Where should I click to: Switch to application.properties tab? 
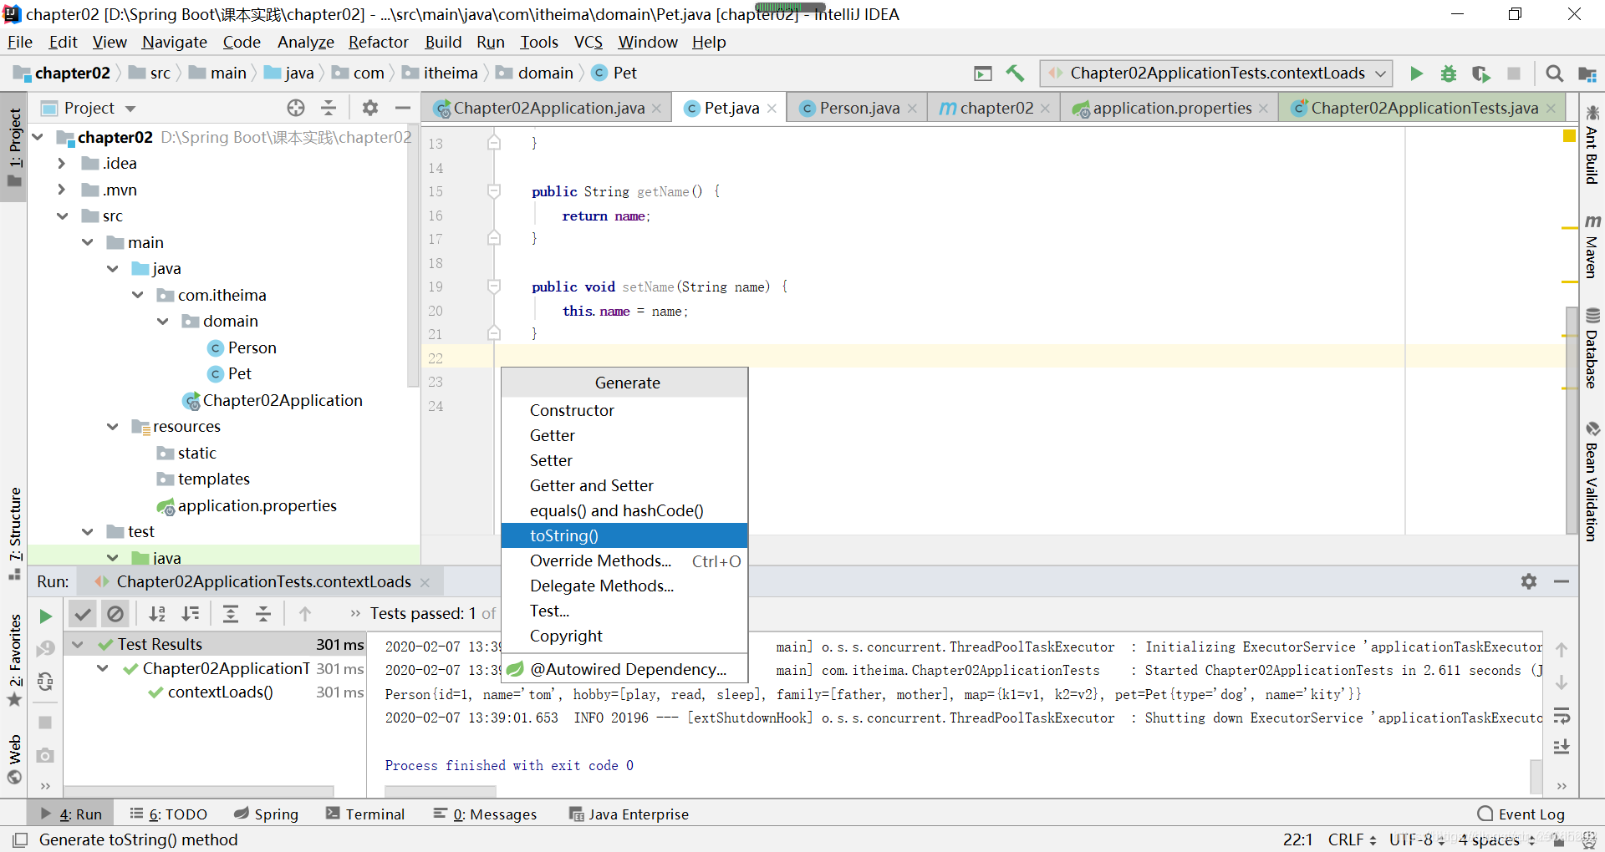(1170, 109)
